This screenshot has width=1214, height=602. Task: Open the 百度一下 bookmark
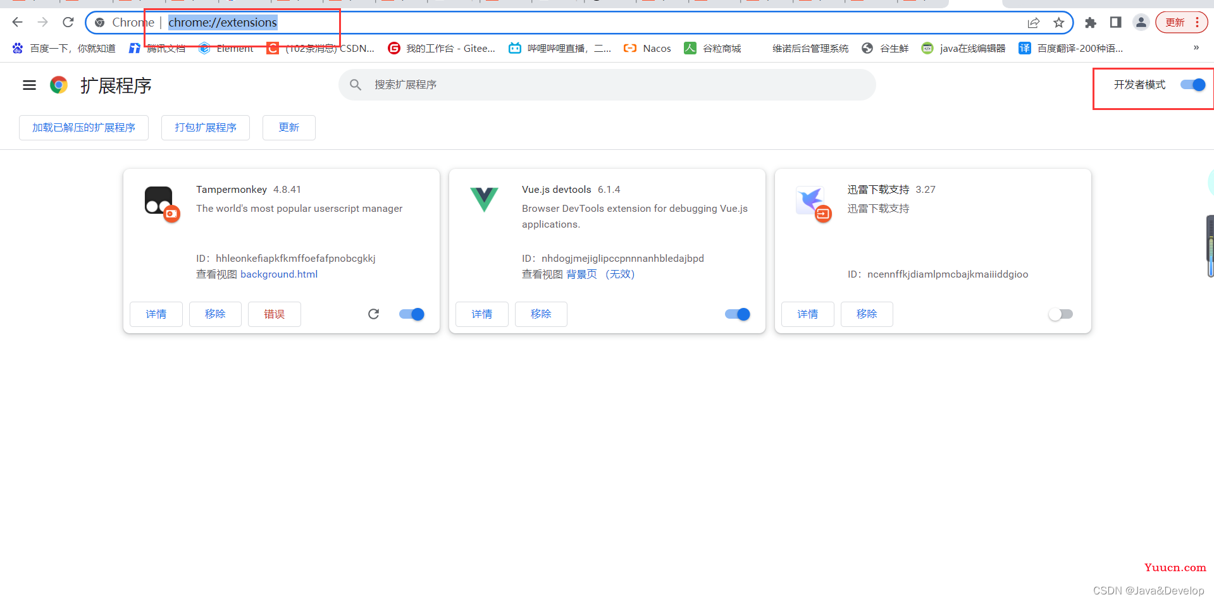click(64, 48)
